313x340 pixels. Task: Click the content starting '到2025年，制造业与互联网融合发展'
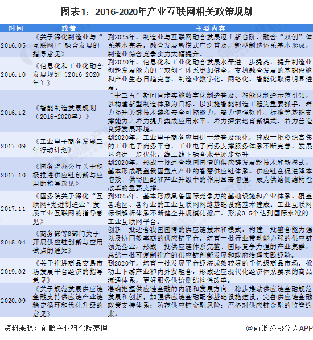pos(210,45)
